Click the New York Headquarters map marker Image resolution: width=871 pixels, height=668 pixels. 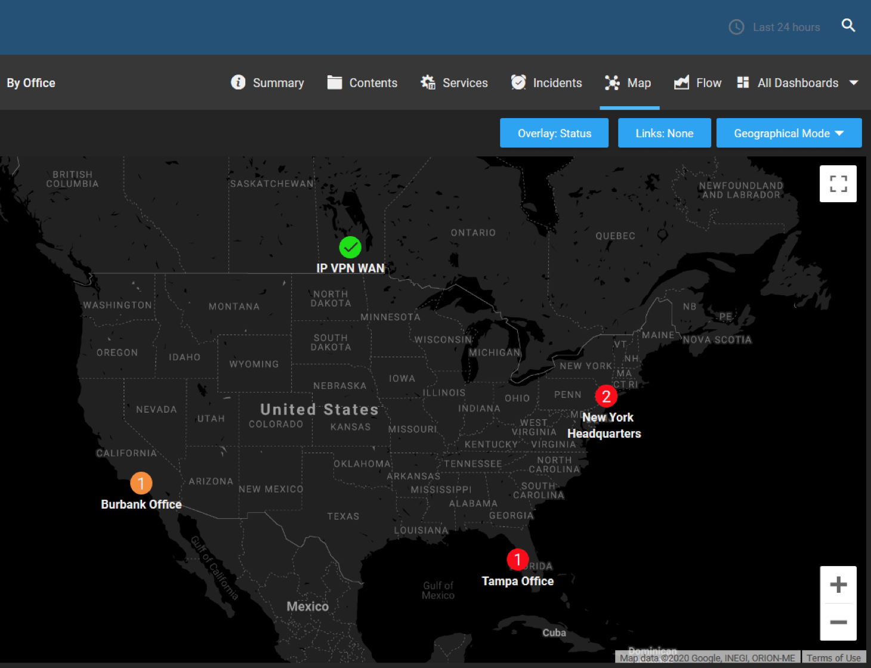[x=606, y=395]
